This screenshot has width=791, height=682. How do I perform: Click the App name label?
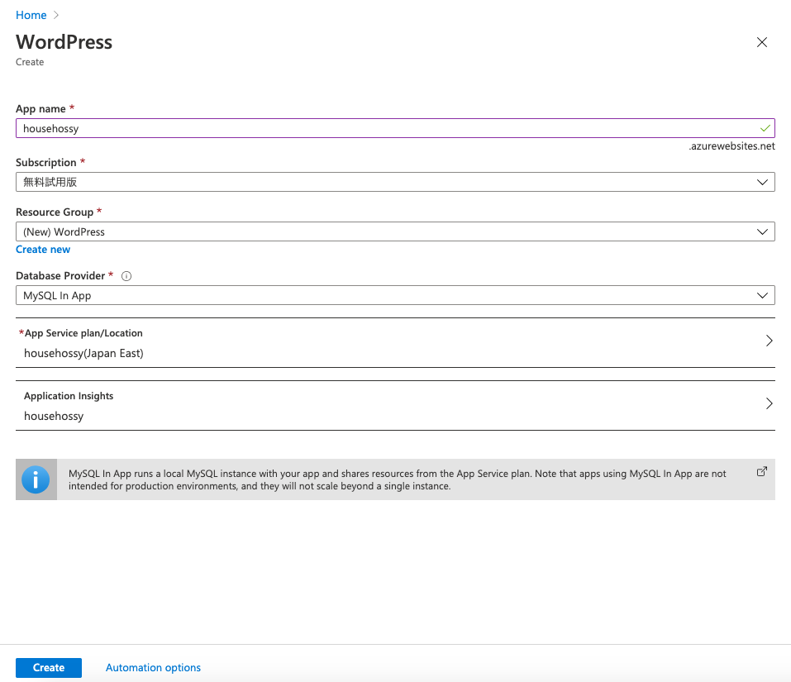pyautogui.click(x=41, y=109)
